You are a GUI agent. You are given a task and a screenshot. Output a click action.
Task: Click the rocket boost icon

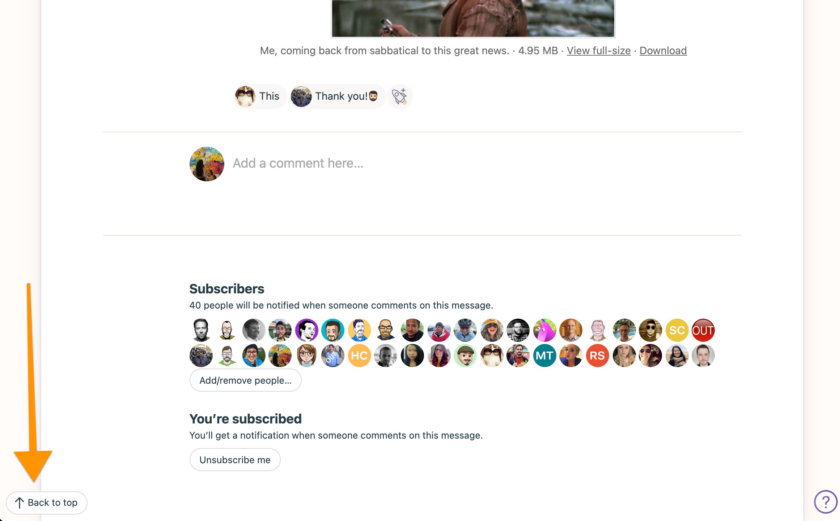click(400, 96)
